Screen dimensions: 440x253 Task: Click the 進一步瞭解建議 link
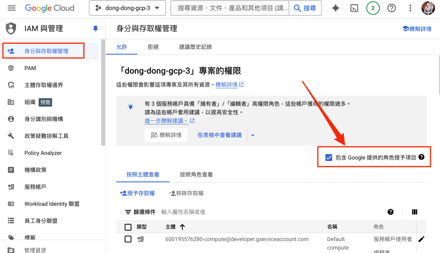click(x=169, y=121)
